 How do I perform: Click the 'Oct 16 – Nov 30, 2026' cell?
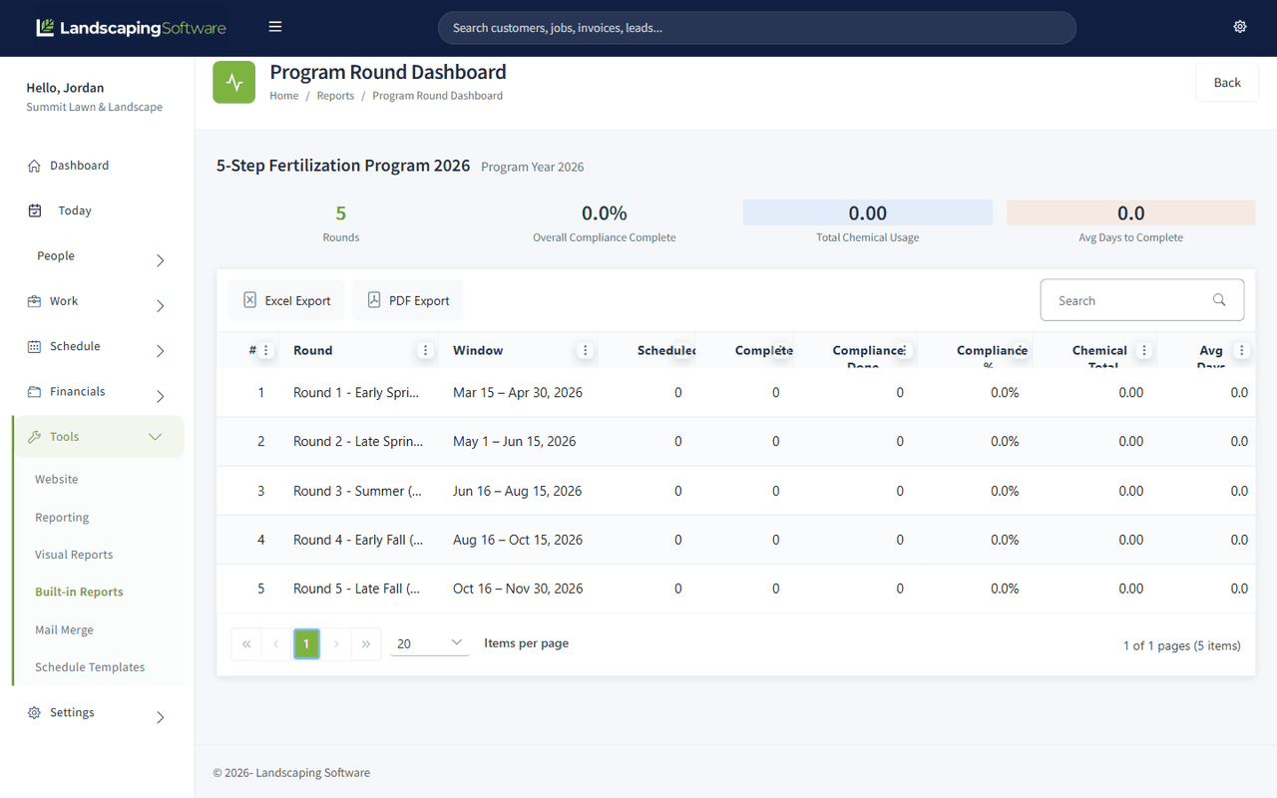coord(518,589)
